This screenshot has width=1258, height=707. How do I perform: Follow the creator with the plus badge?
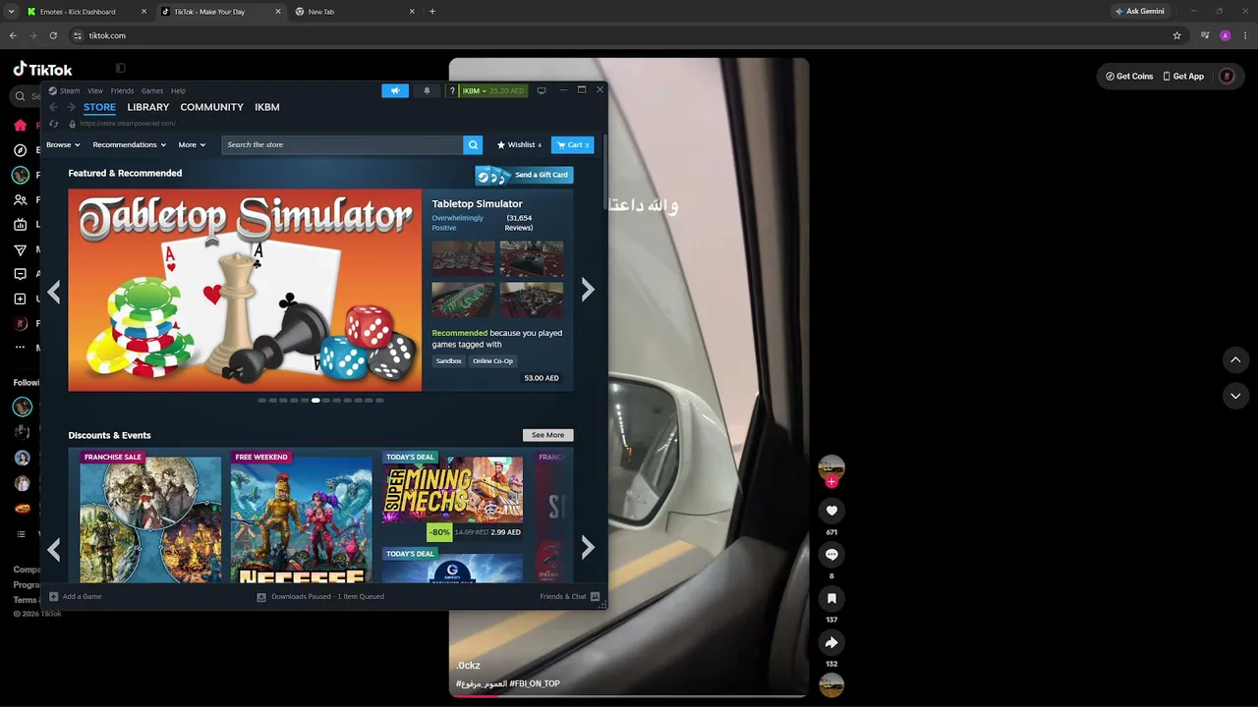click(x=831, y=482)
